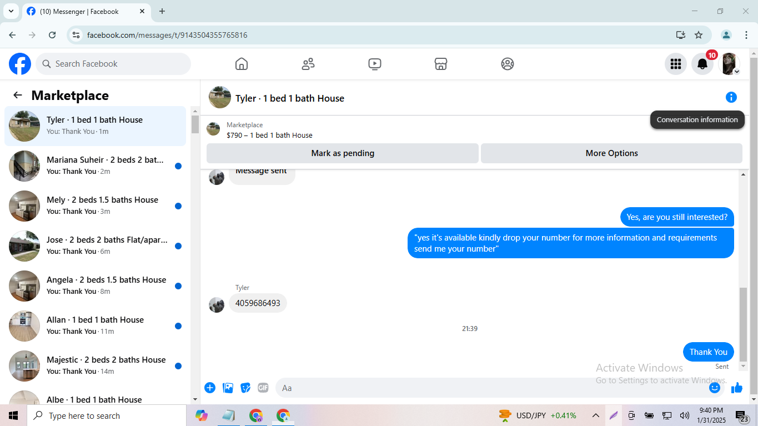
Task: Attach a photo using the image icon
Action: click(228, 388)
